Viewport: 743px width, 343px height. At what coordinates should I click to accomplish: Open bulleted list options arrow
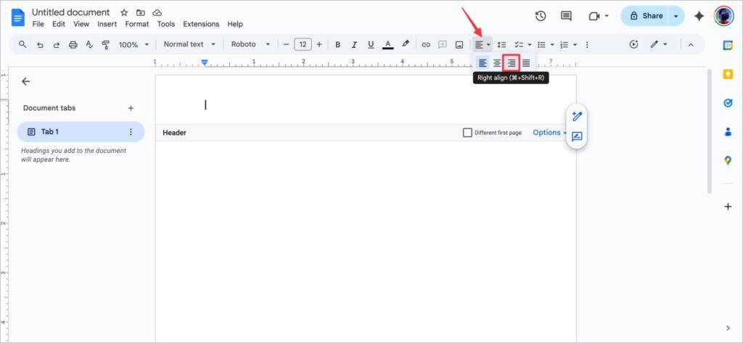coord(552,44)
